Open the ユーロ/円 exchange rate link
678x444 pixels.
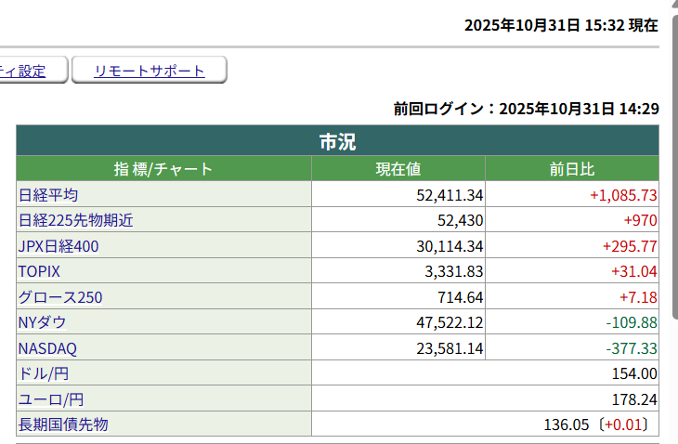click(x=51, y=399)
